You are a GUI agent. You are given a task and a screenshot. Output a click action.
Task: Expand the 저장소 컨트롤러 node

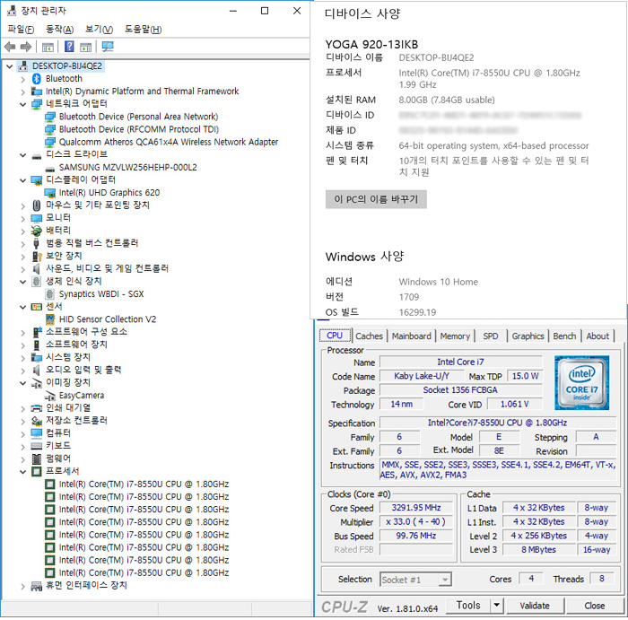(x=22, y=422)
